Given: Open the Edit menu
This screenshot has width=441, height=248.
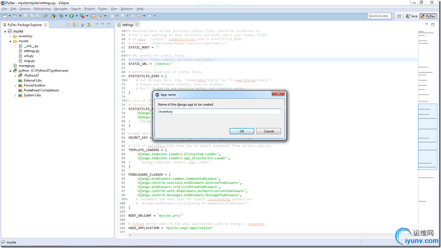Looking at the screenshot, I should (x=13, y=9).
